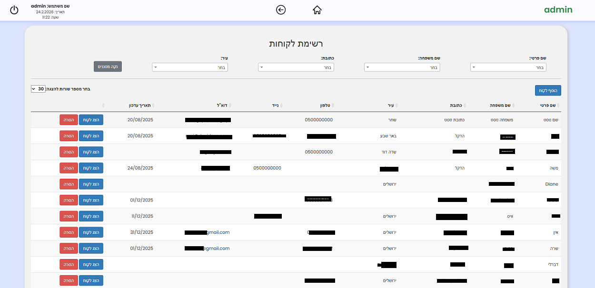Open the שם משפחה filter dropdown
Screen dimensions: 595x288
click(402, 67)
